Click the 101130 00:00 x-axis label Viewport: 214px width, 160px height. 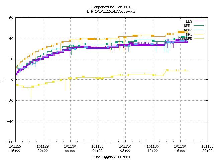click(70, 149)
